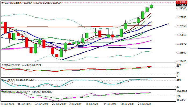The height and width of the screenshot is (107, 188).
Task: Click the Stoch(5,3,3) indicator label
Action: click(8, 80)
